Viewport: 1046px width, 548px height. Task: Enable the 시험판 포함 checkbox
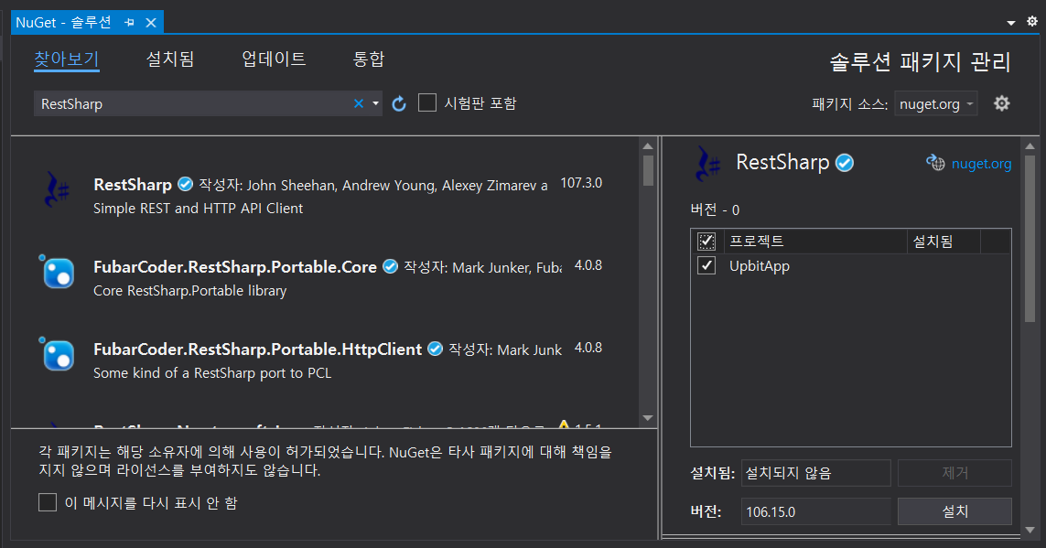click(x=427, y=102)
